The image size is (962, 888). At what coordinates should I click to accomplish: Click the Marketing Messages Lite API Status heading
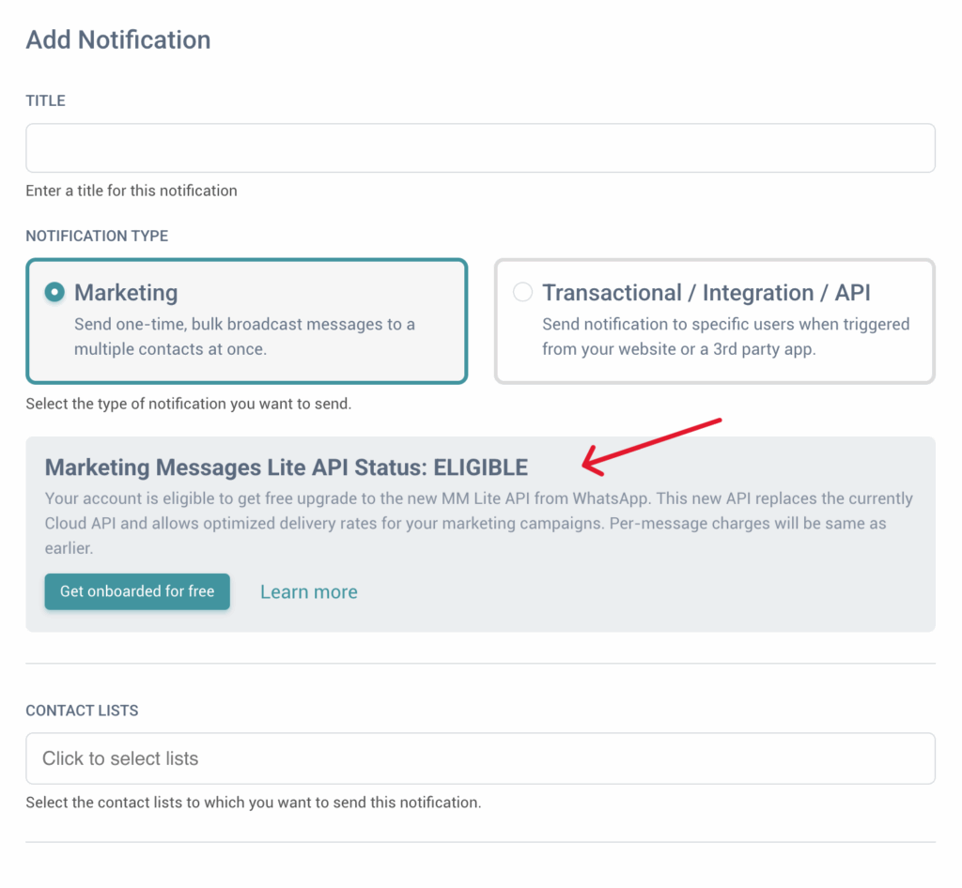(x=286, y=467)
